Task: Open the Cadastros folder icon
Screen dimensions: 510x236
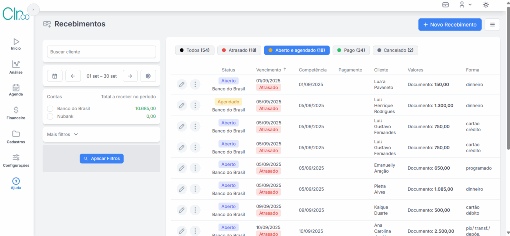Action: coord(16,134)
